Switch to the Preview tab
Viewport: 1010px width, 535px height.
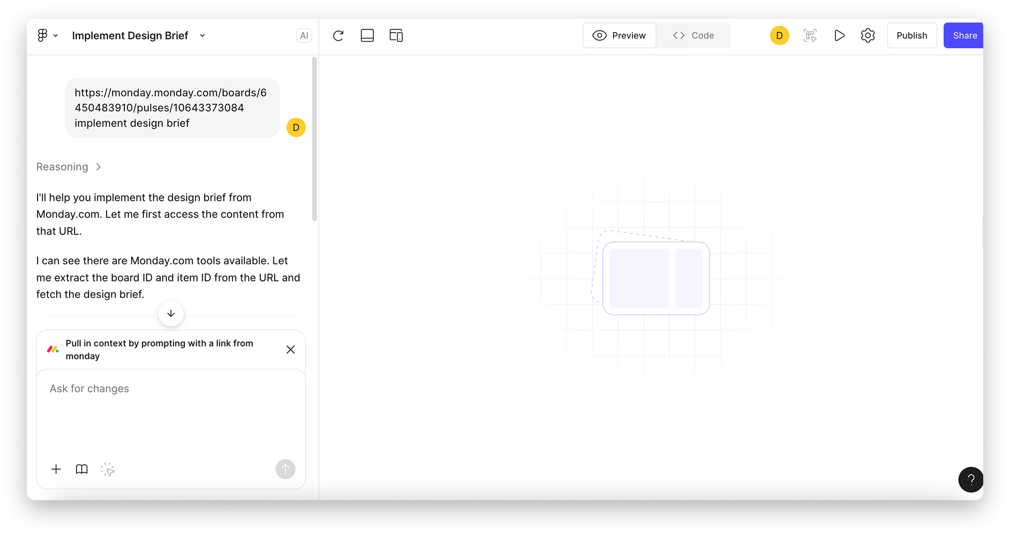pos(619,35)
